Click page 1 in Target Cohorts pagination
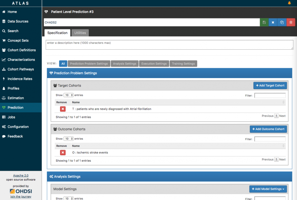Screen dimensions: 297x200 276,116
